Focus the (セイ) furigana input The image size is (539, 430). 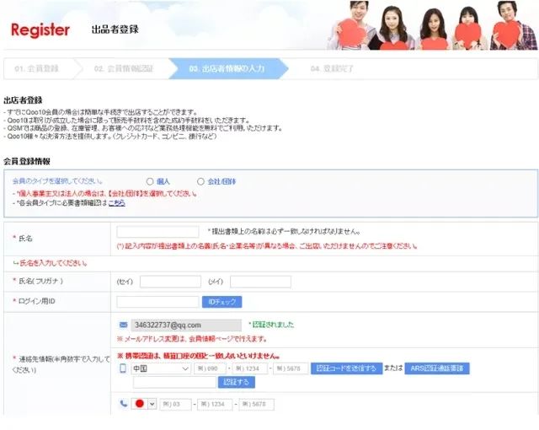point(170,282)
